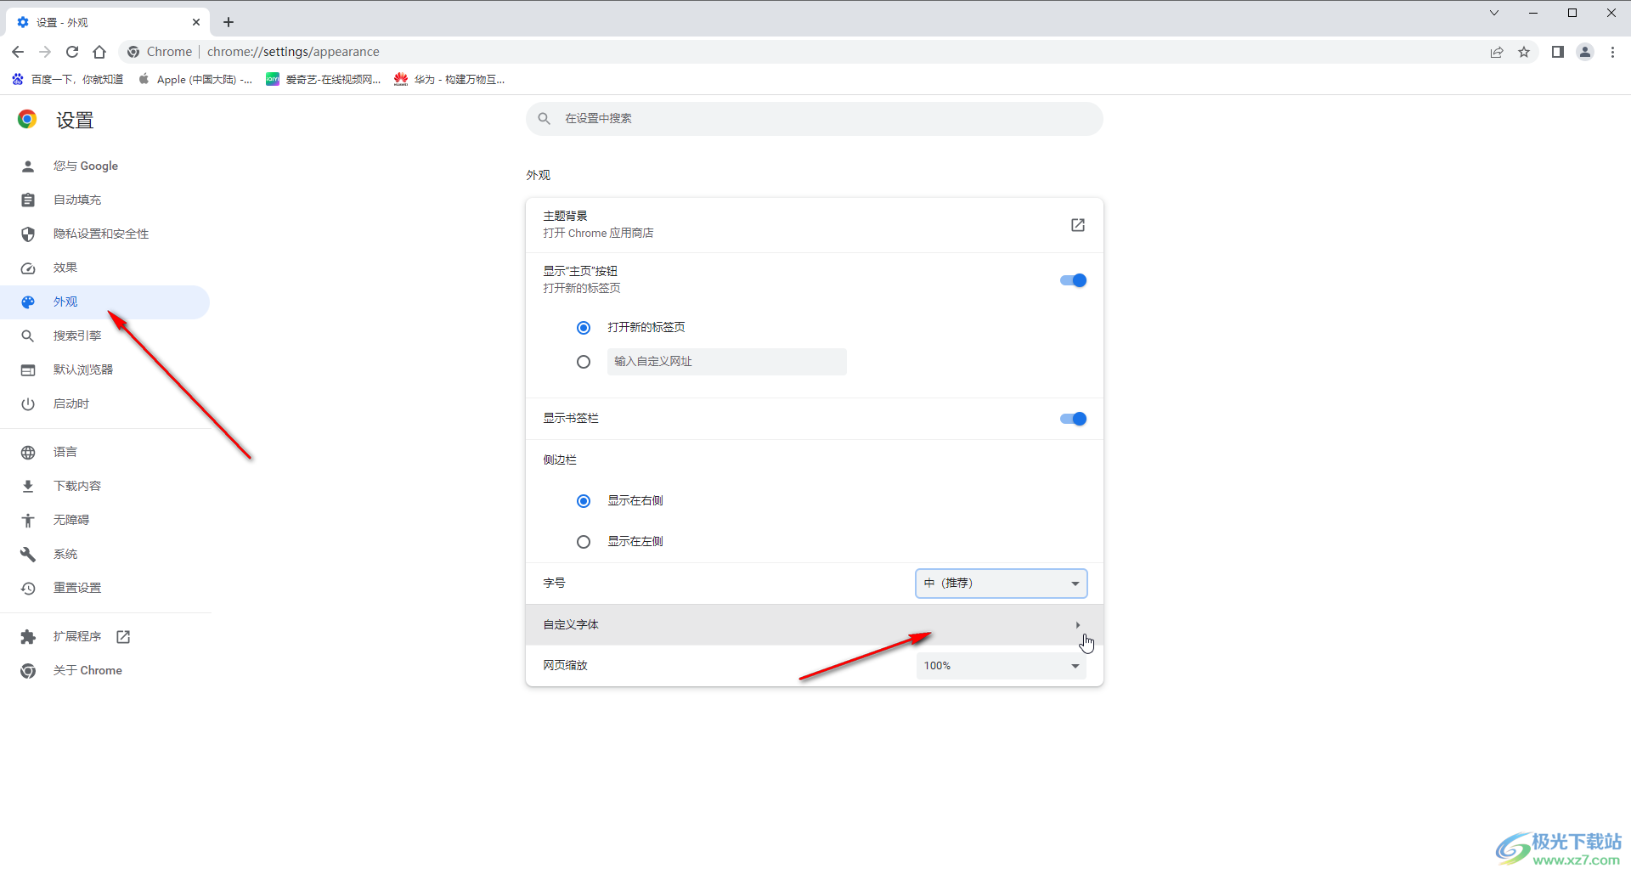Open the side panel icon
1631x874 pixels.
pos(1557,52)
